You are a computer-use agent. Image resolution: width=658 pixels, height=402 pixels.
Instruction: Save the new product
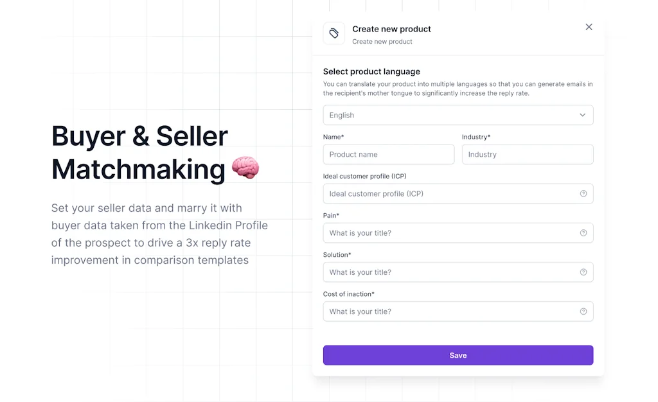(458, 354)
